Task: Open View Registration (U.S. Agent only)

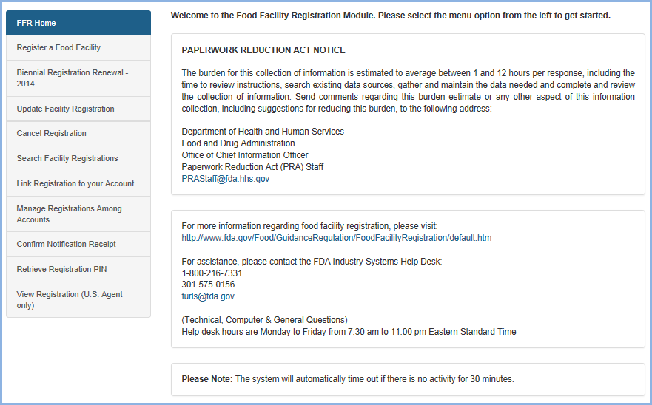Action: point(70,299)
